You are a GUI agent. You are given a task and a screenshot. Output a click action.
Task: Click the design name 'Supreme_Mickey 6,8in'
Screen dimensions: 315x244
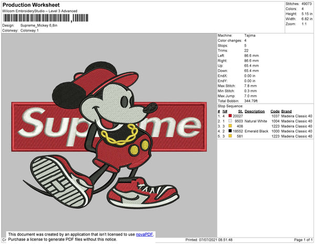point(39,26)
